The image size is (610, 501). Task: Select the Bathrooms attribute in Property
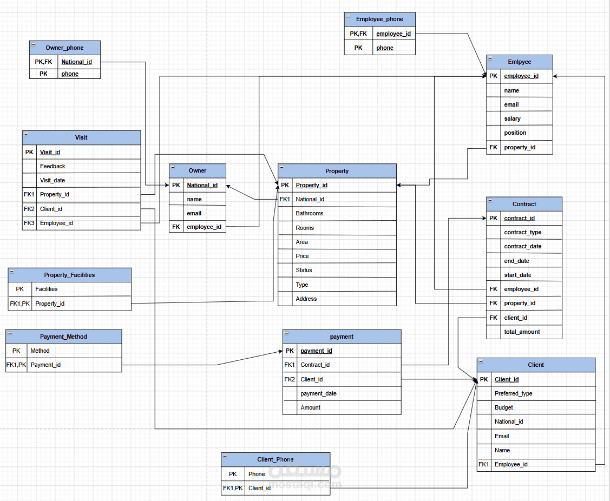[x=337, y=214]
